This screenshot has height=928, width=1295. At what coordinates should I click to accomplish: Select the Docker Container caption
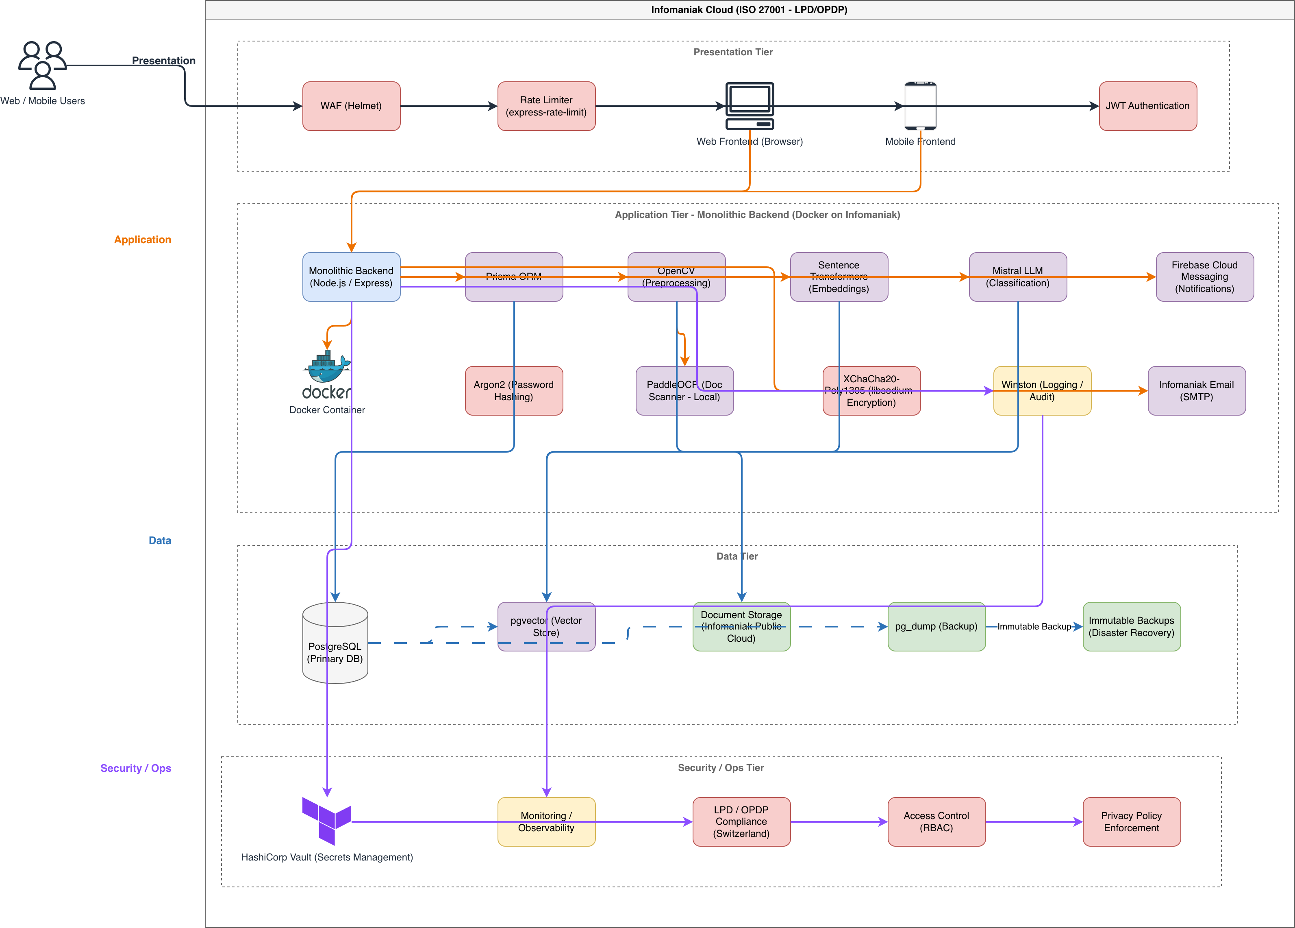tap(327, 410)
